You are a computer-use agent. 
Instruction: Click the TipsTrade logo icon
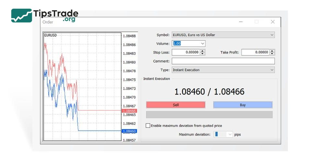coord(21,15)
